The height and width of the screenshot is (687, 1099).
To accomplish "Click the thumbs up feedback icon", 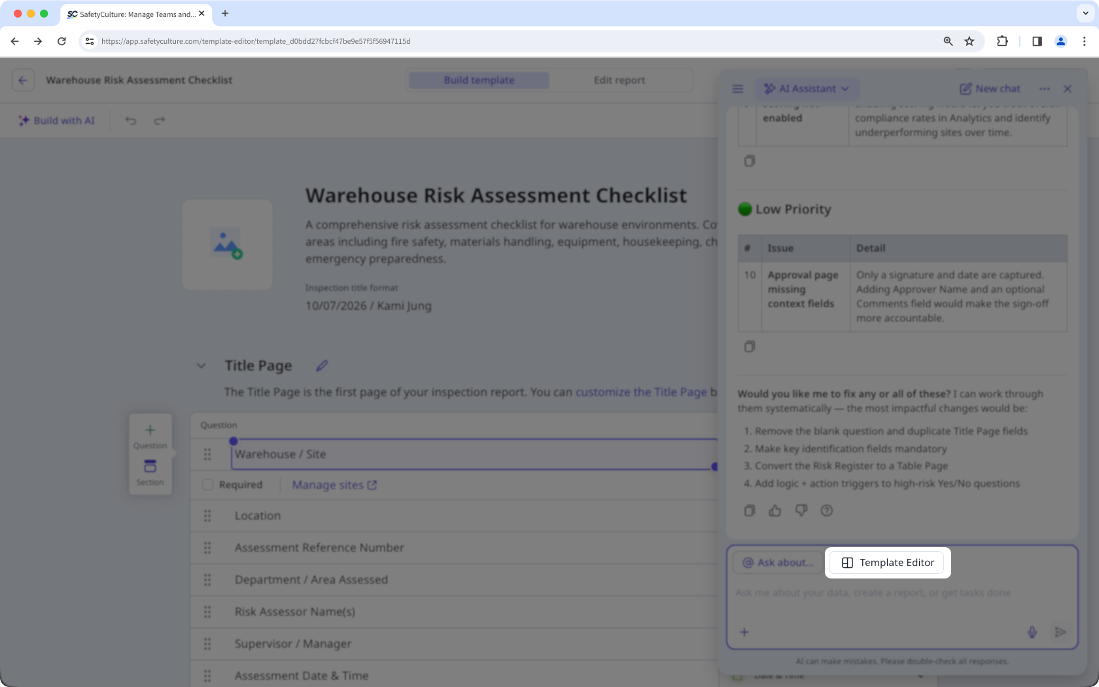I will [x=775, y=511].
